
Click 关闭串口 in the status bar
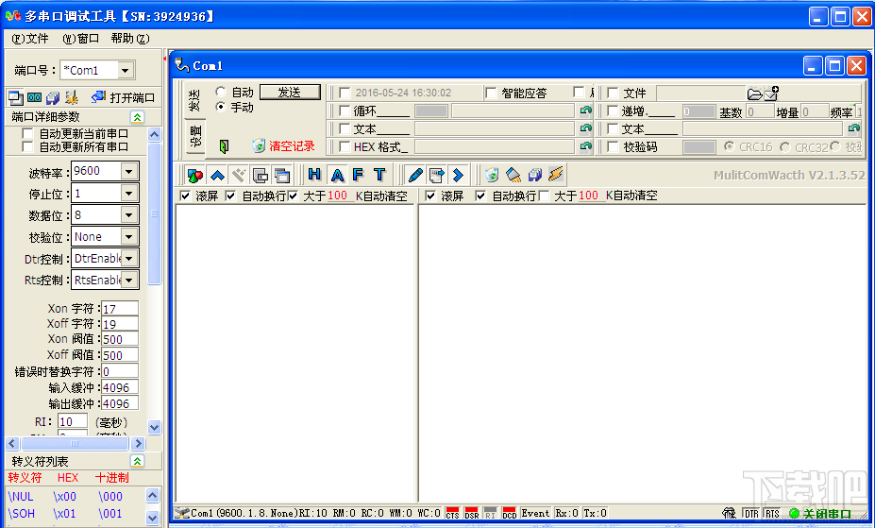pos(821,514)
